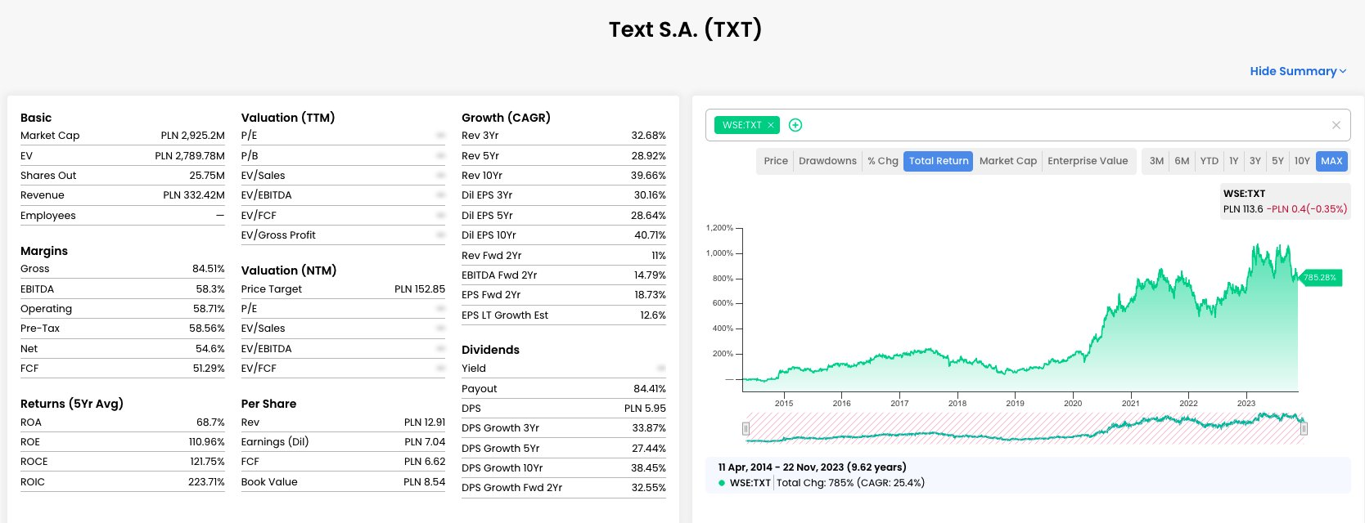
Task: Switch chart to Drawdowns view
Action: pyautogui.click(x=827, y=161)
